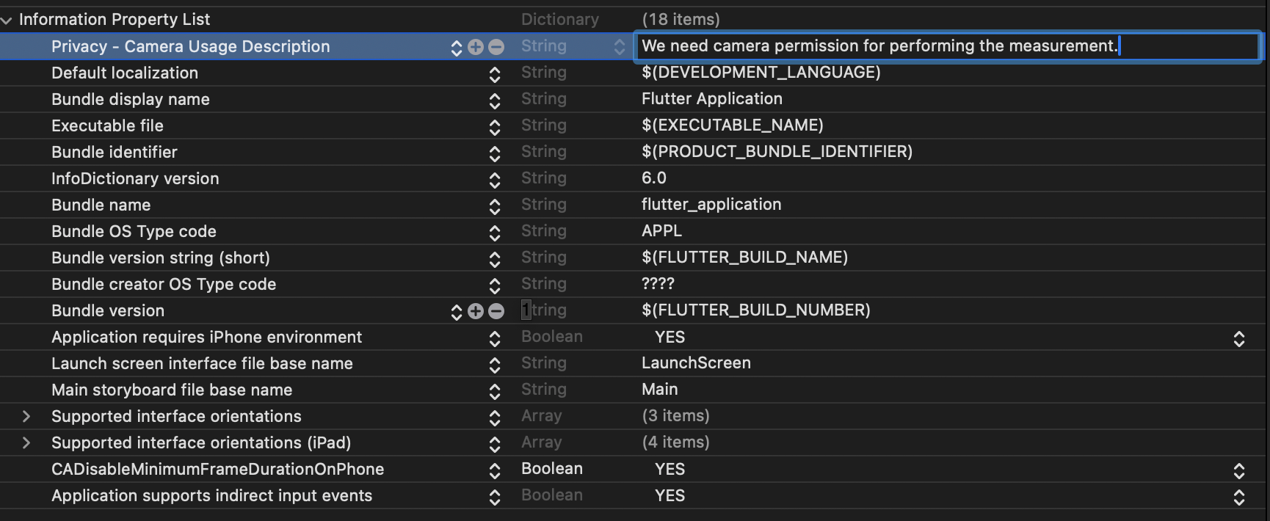Screen dimensions: 1270x521
Task: Open key stepper for Bundle display name
Action: click(495, 101)
